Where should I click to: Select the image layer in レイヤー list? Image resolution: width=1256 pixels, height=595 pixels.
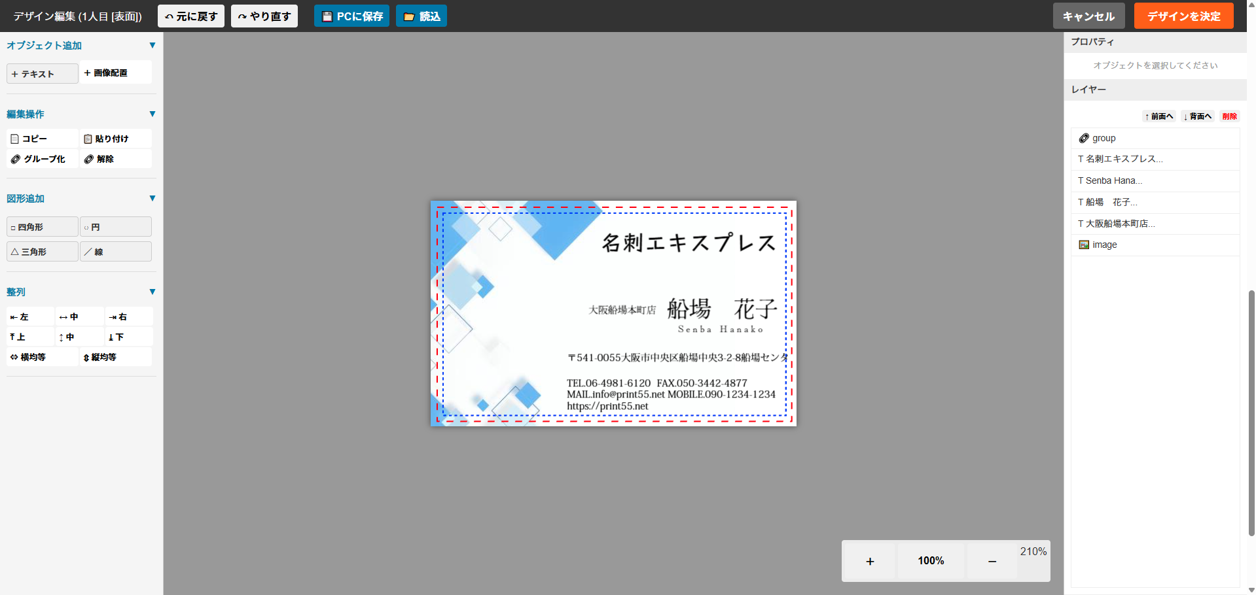(1104, 245)
